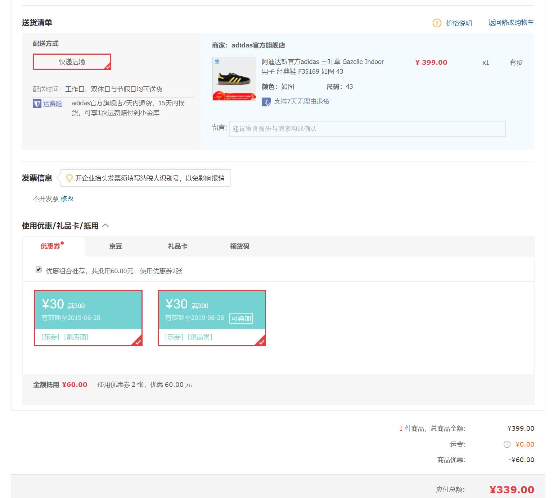Viewport: 558px width, 498px height.
Task: Go back via 返回修改购物车 link
Action: click(x=511, y=23)
